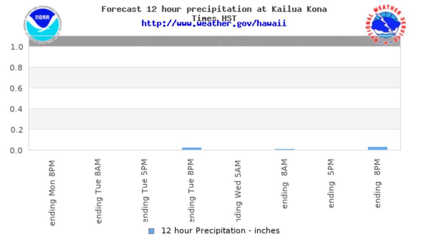Click the 0.6 y-axis value
The height and width of the screenshot is (250, 429).
[x=17, y=88]
